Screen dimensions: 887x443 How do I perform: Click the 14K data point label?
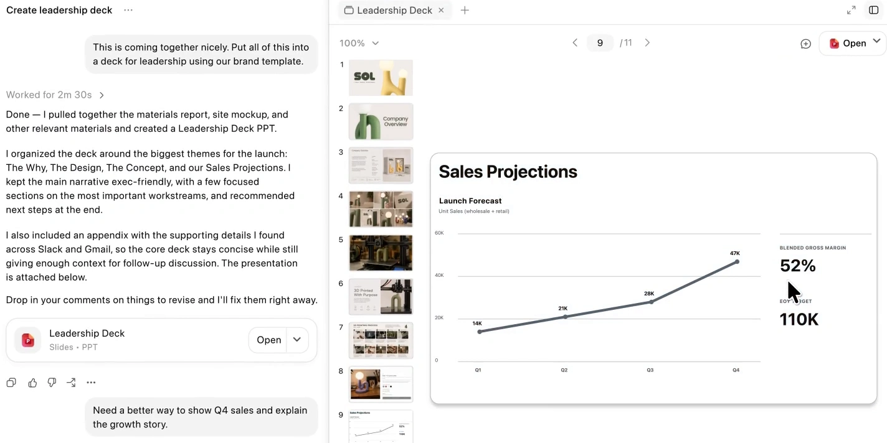tap(477, 323)
